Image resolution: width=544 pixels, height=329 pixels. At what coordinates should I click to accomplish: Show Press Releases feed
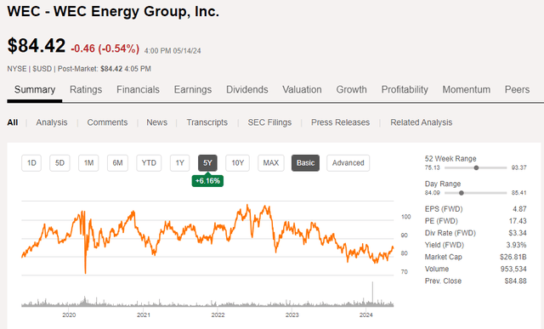[x=340, y=122]
